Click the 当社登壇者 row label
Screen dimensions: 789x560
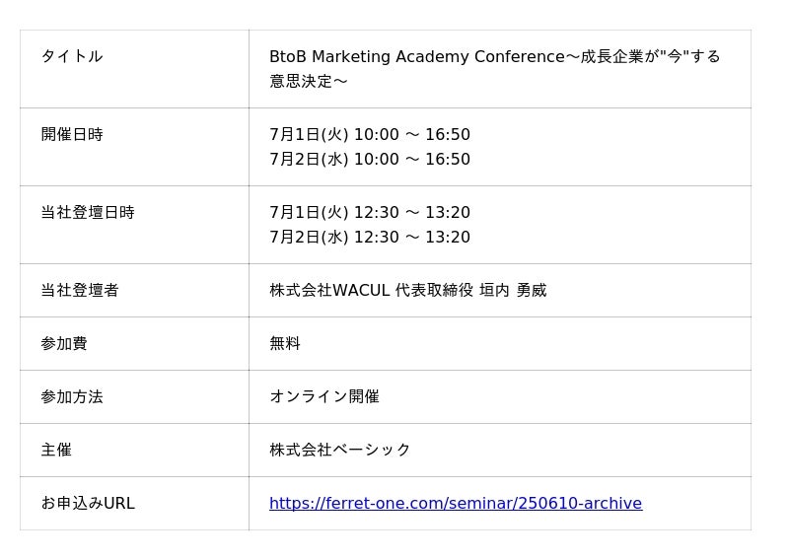coord(80,291)
